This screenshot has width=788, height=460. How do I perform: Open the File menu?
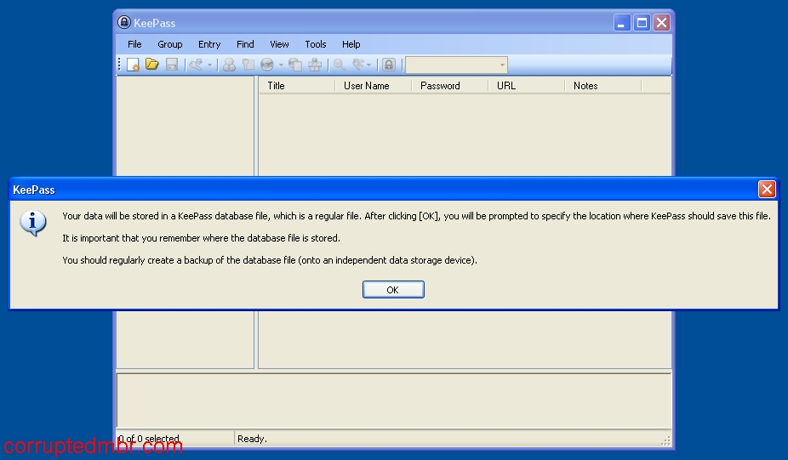134,44
